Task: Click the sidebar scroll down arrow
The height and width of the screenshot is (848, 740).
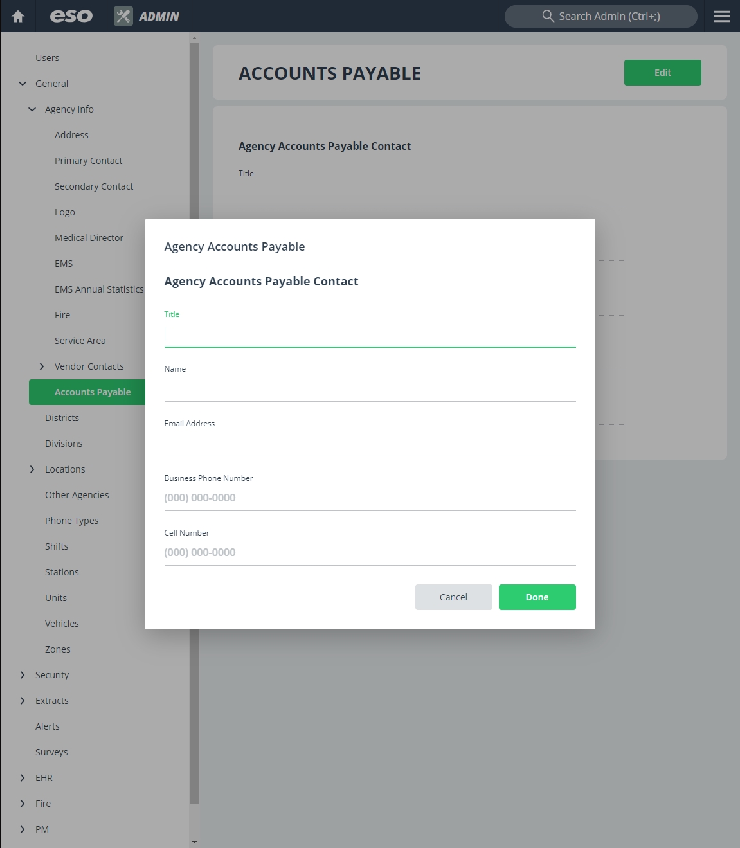Action: tap(194, 842)
